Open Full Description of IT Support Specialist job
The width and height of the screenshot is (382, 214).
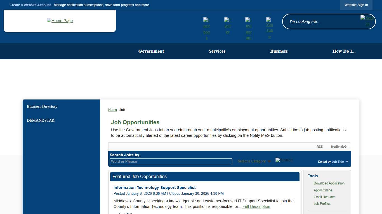[x=256, y=206]
